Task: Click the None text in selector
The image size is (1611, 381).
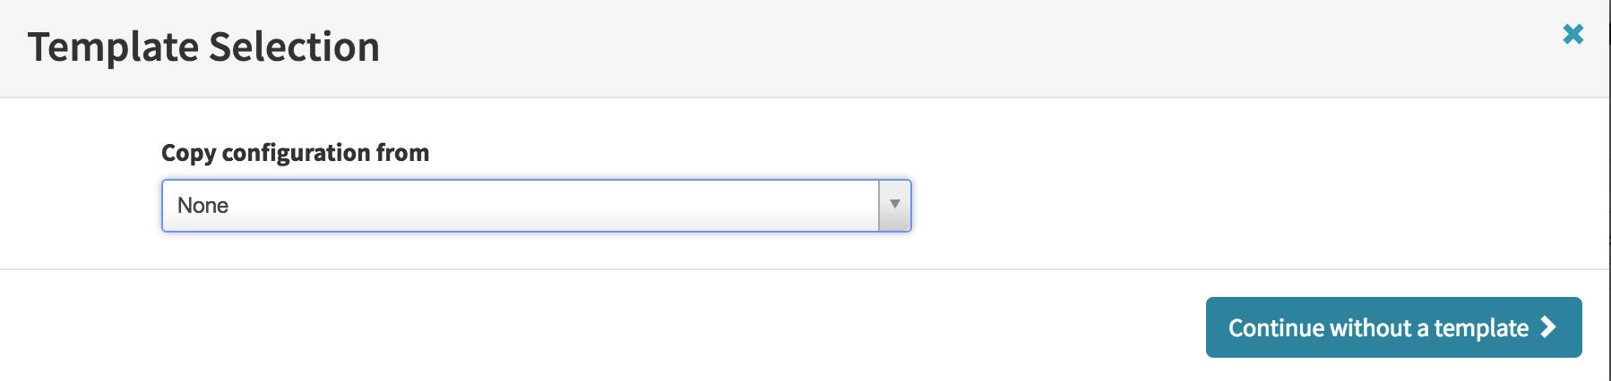Action: point(202,206)
